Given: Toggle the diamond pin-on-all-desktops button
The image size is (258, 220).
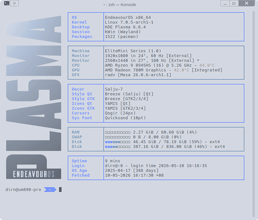Looking at the screenshot, I should pyautogui.click(x=15, y=3).
